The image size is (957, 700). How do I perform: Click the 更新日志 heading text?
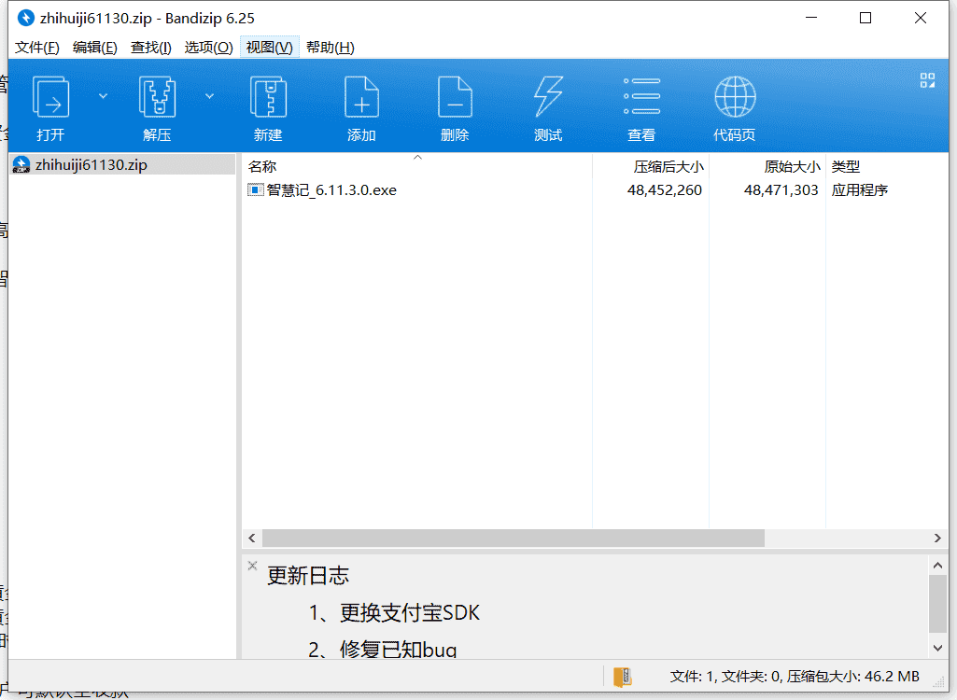pyautogui.click(x=308, y=576)
